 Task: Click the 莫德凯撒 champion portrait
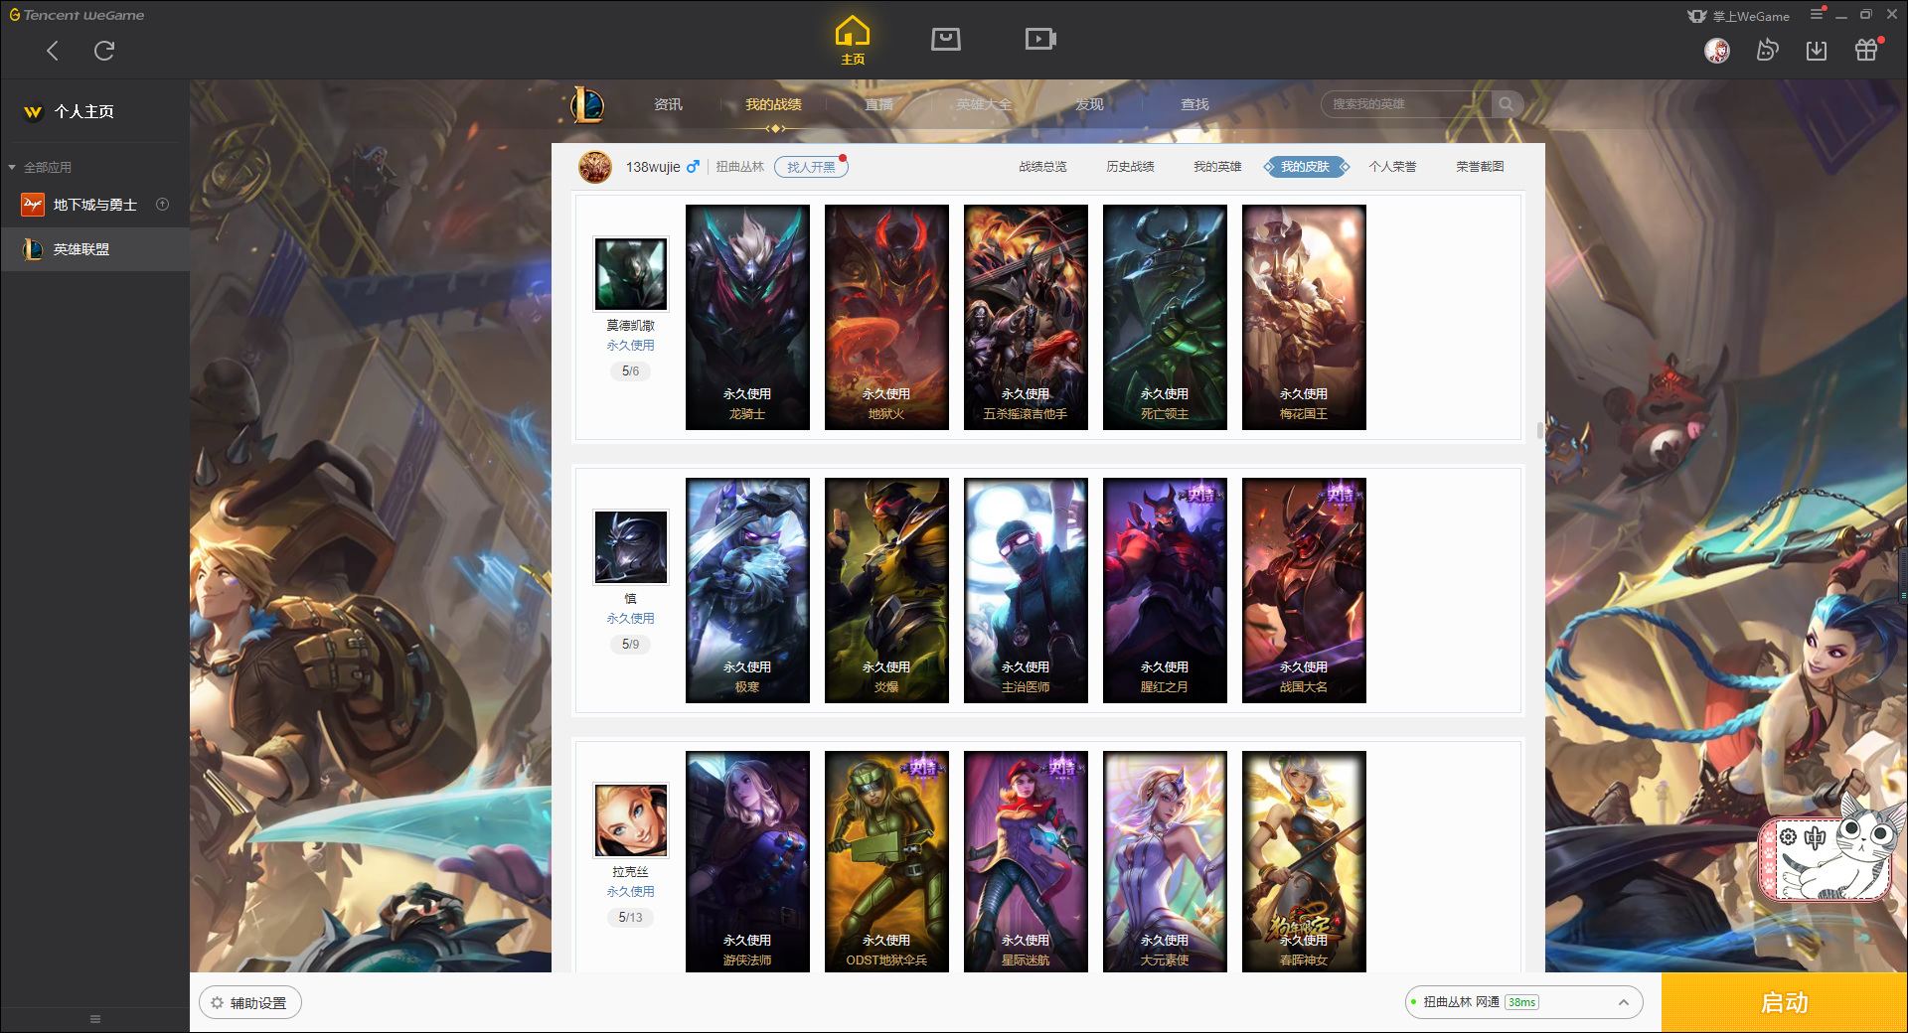click(631, 273)
